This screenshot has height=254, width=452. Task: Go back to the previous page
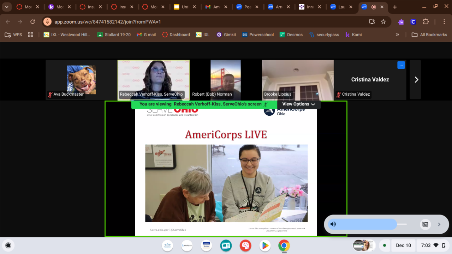coord(8,22)
